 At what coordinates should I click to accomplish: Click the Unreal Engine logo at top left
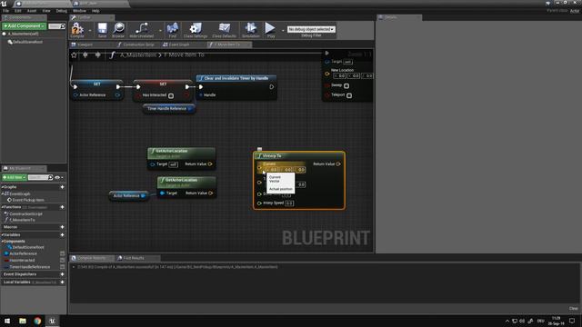(x=4, y=4)
